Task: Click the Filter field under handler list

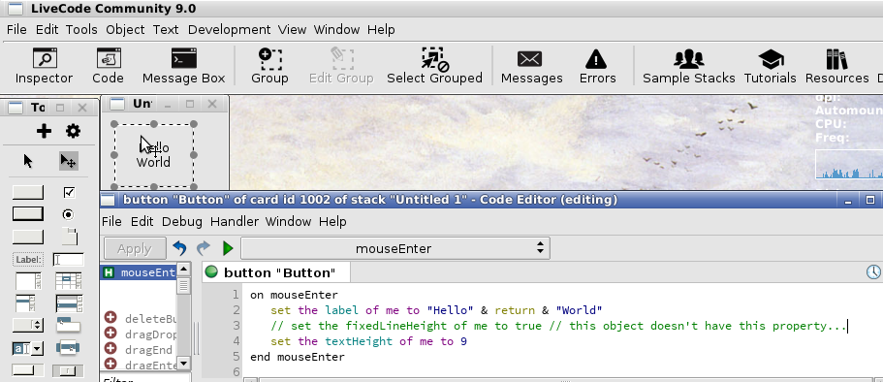Action: 145,377
